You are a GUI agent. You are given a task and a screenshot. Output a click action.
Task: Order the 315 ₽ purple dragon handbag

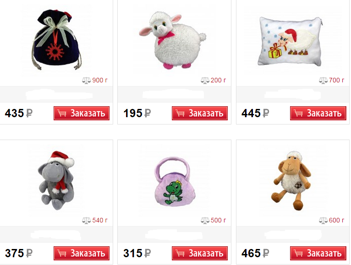pos(200,253)
